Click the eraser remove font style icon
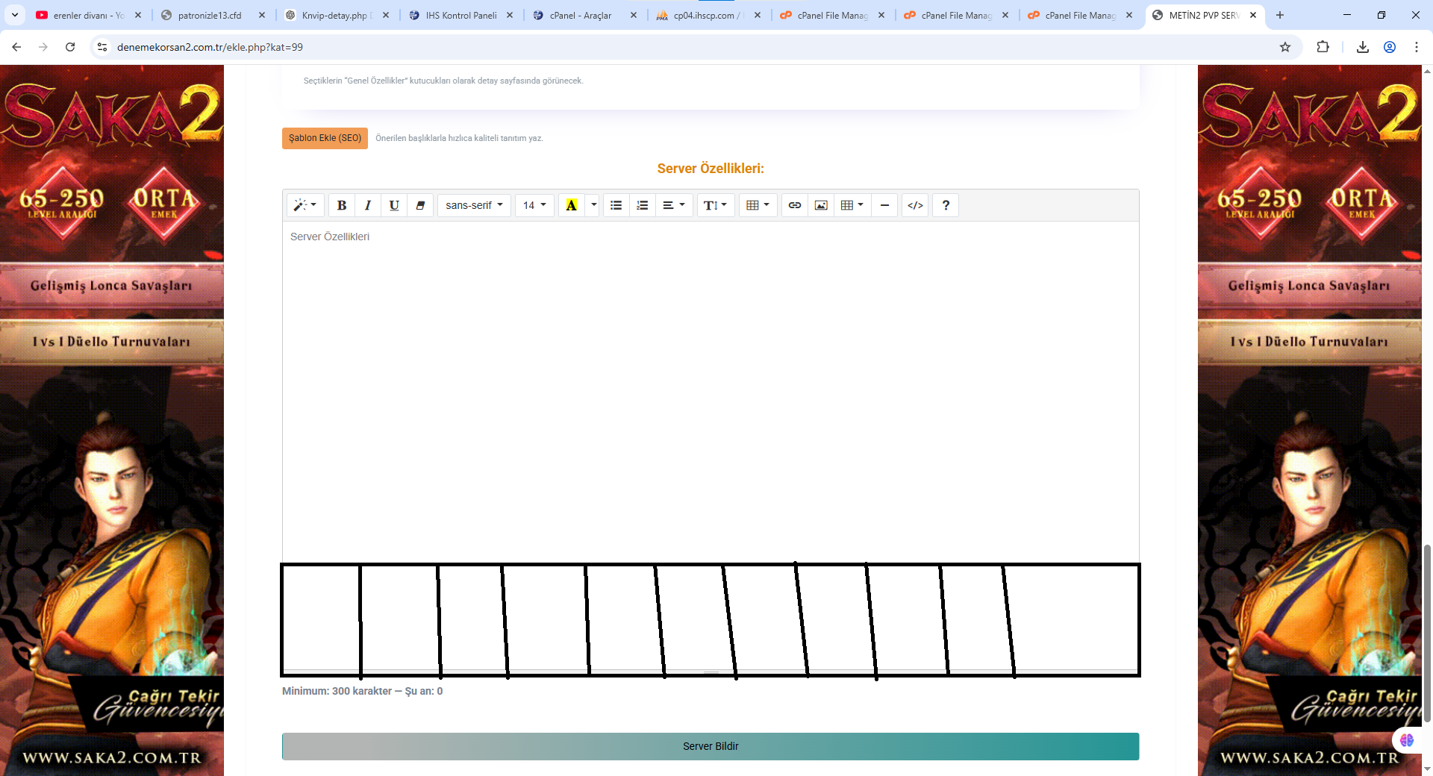 point(420,205)
